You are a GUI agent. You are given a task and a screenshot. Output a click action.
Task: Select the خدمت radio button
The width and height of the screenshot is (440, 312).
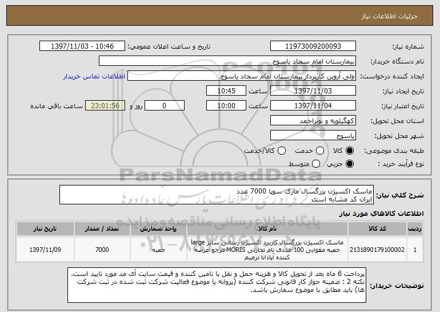pos(320,151)
